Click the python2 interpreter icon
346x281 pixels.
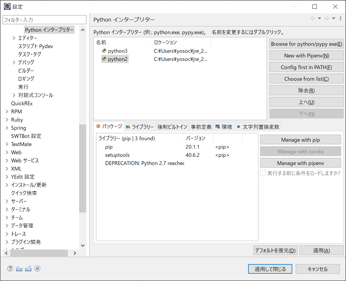[104, 59]
